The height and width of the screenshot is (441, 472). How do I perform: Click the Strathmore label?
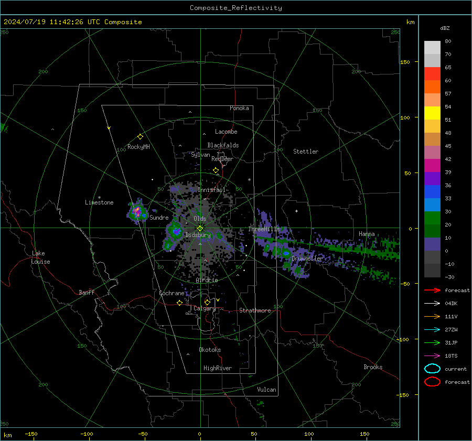coord(255,310)
